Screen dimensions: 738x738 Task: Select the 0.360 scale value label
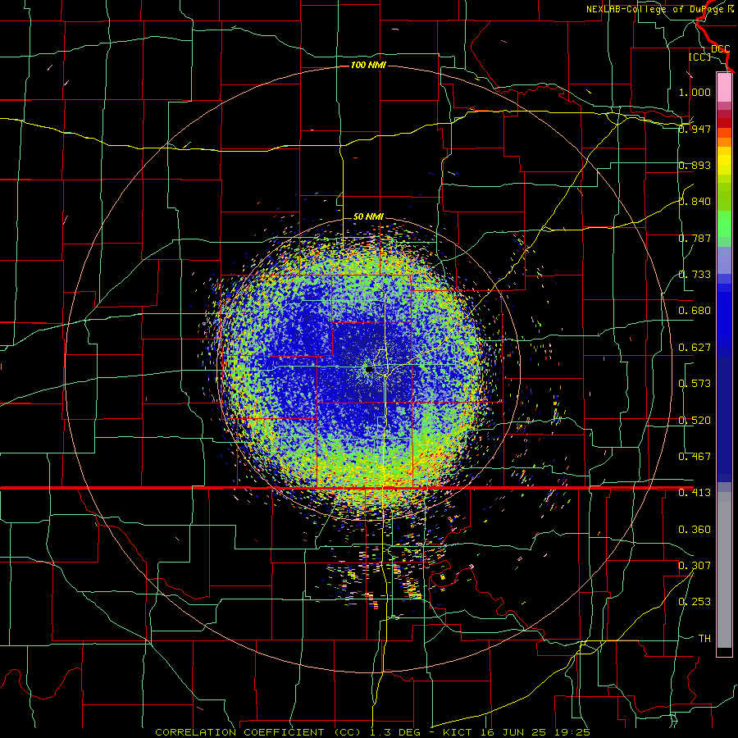click(x=695, y=530)
